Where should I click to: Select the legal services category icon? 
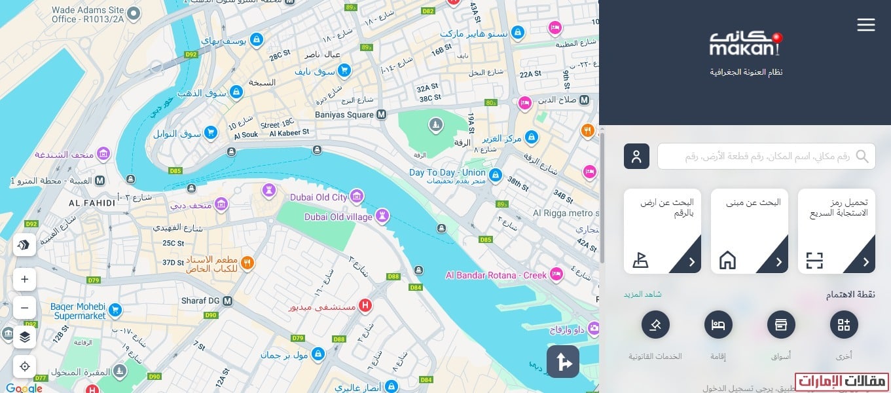pos(655,324)
